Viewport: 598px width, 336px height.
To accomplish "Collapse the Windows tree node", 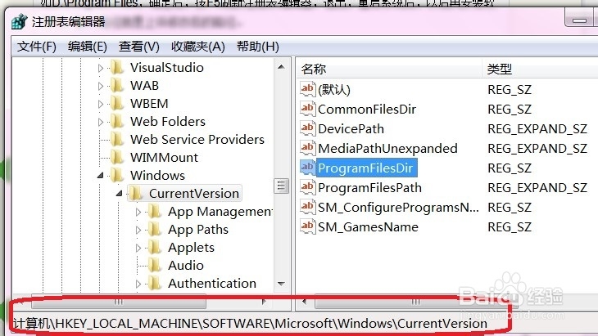I will tap(100, 176).
